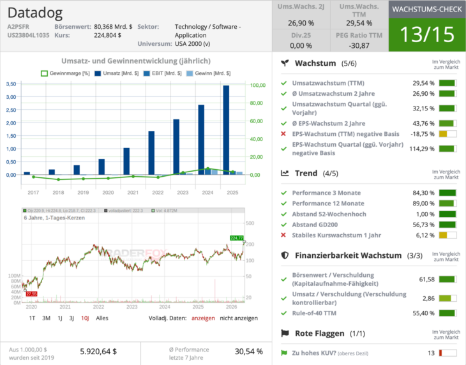Click the 2025 Umsatz bar in chart

tap(226, 130)
